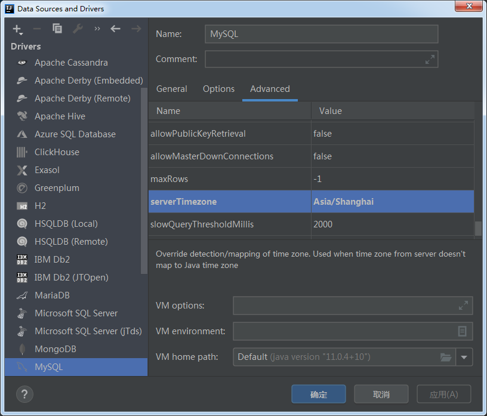This screenshot has height=416, width=487.
Task: Click the Greenplum circle icon
Action: [x=22, y=188]
